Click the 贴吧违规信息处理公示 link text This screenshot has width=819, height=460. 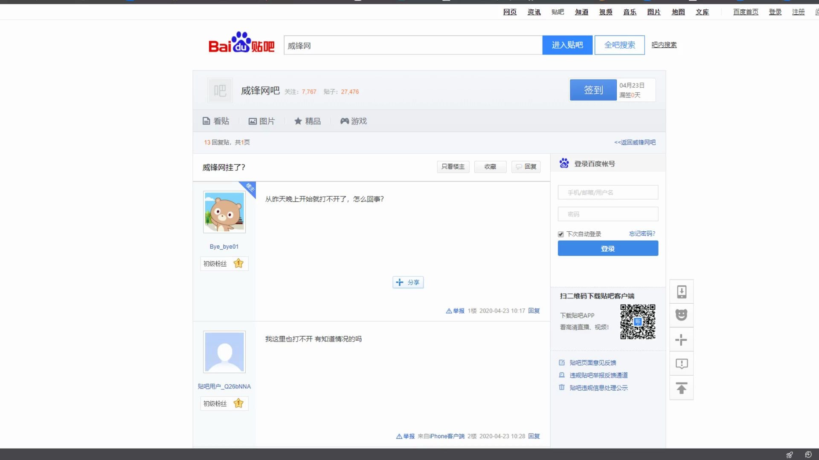point(598,388)
